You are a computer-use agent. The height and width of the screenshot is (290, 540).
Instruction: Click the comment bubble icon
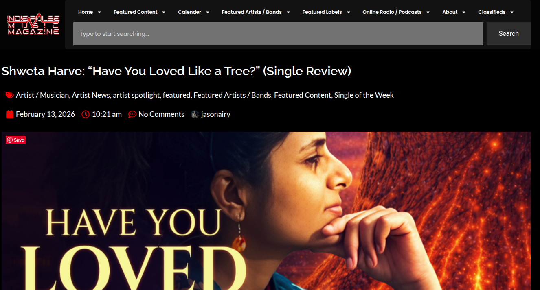[x=132, y=114]
